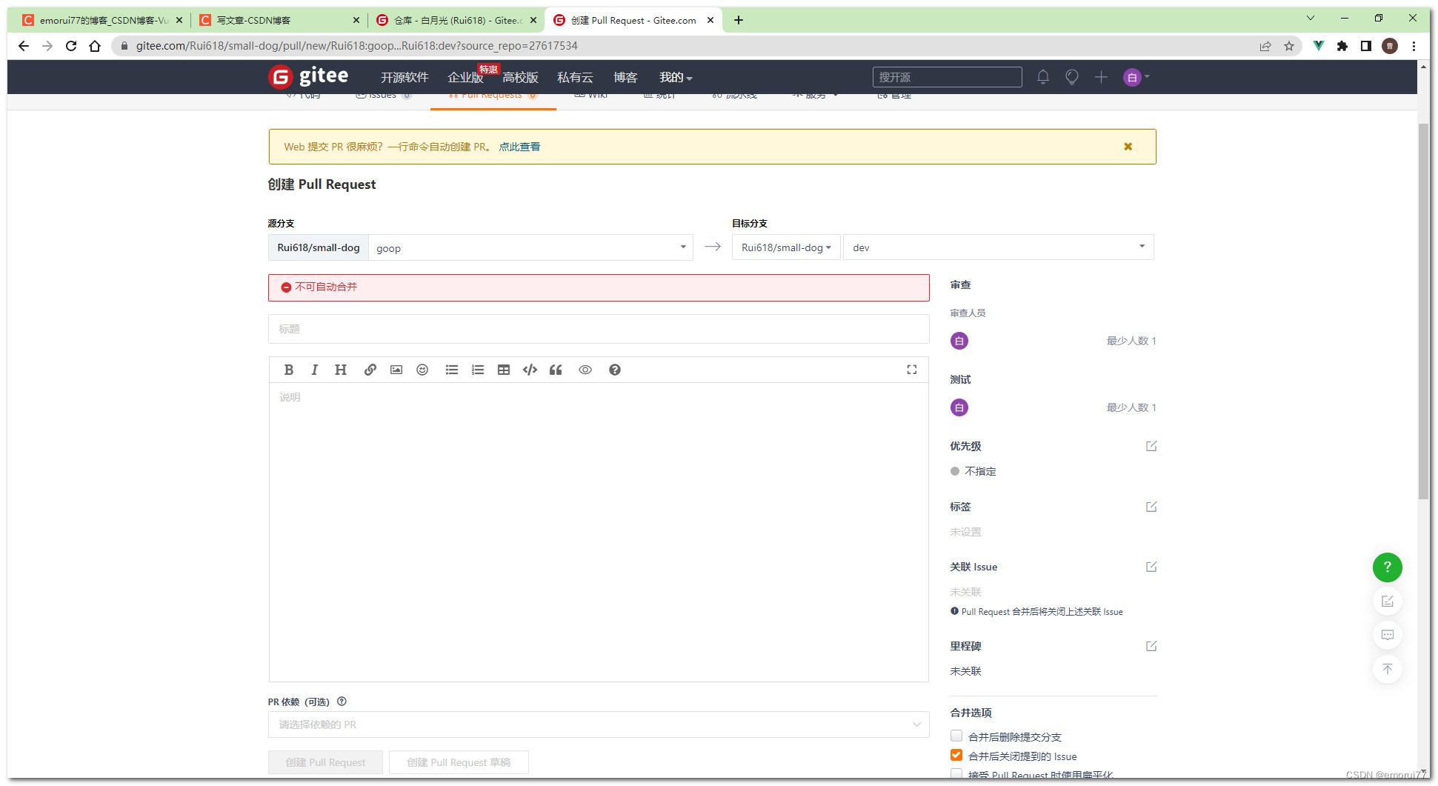Viewport: 1438px width, 786px height.
Task: Focus the 搜开源 search box
Action: coord(947,77)
